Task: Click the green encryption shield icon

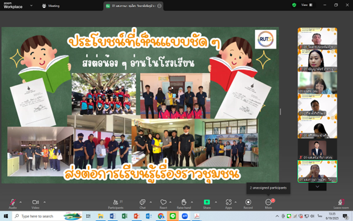Action: 294,5
